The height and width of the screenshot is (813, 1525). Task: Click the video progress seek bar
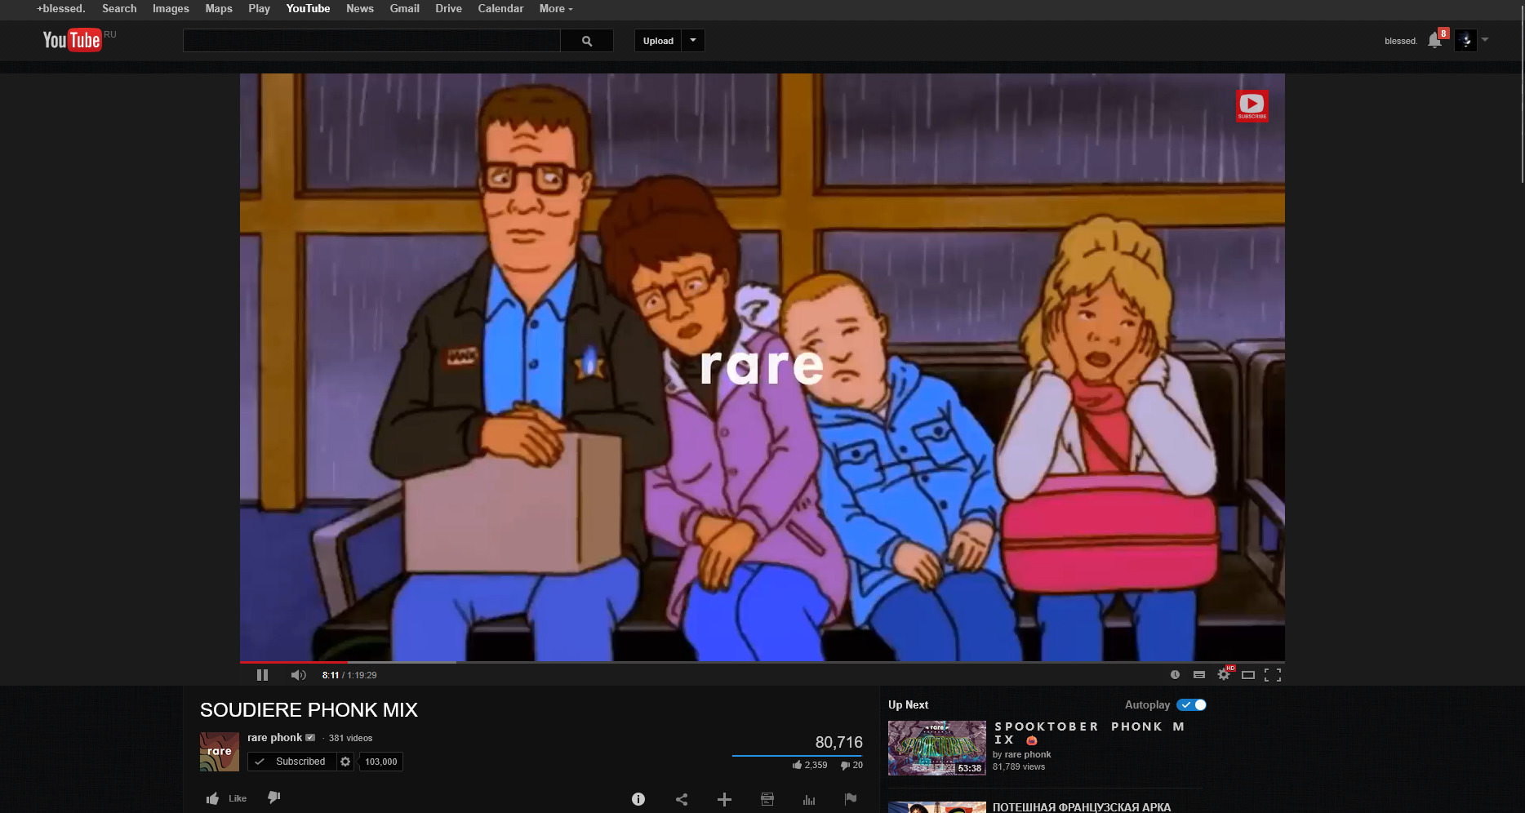762,662
